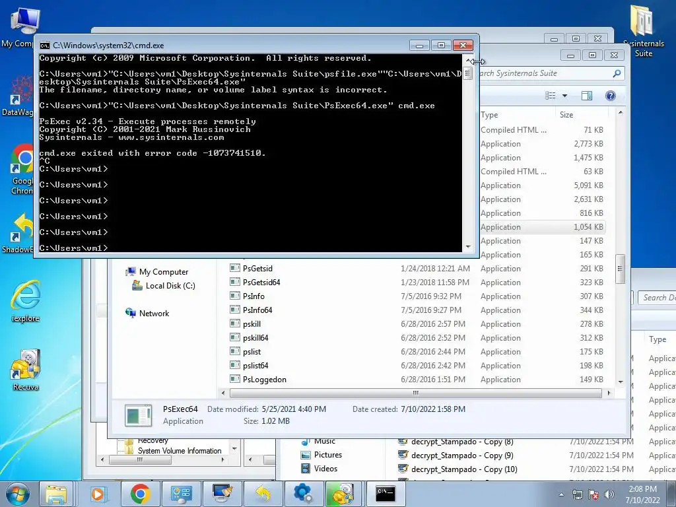Click the PsGetsid application icon
This screenshot has height=507, width=676.
pyautogui.click(x=235, y=268)
